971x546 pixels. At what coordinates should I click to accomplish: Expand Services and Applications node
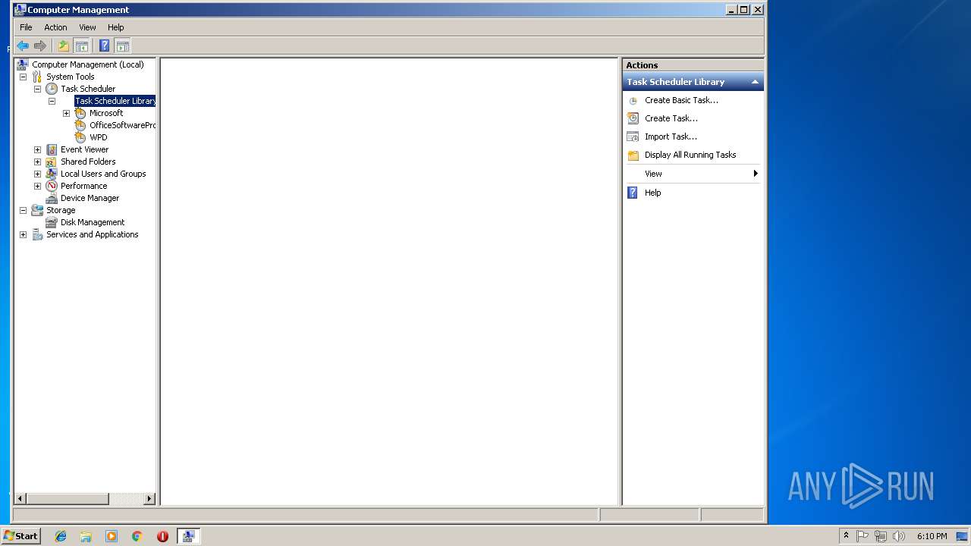click(23, 234)
